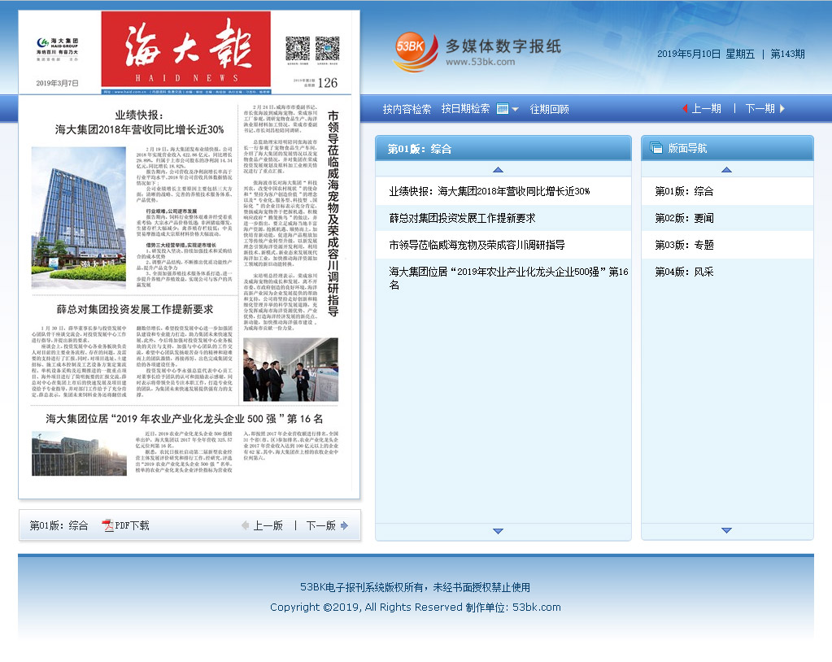Open the calendar date picker icon
Screen dimensions: 832x662
[x=503, y=109]
